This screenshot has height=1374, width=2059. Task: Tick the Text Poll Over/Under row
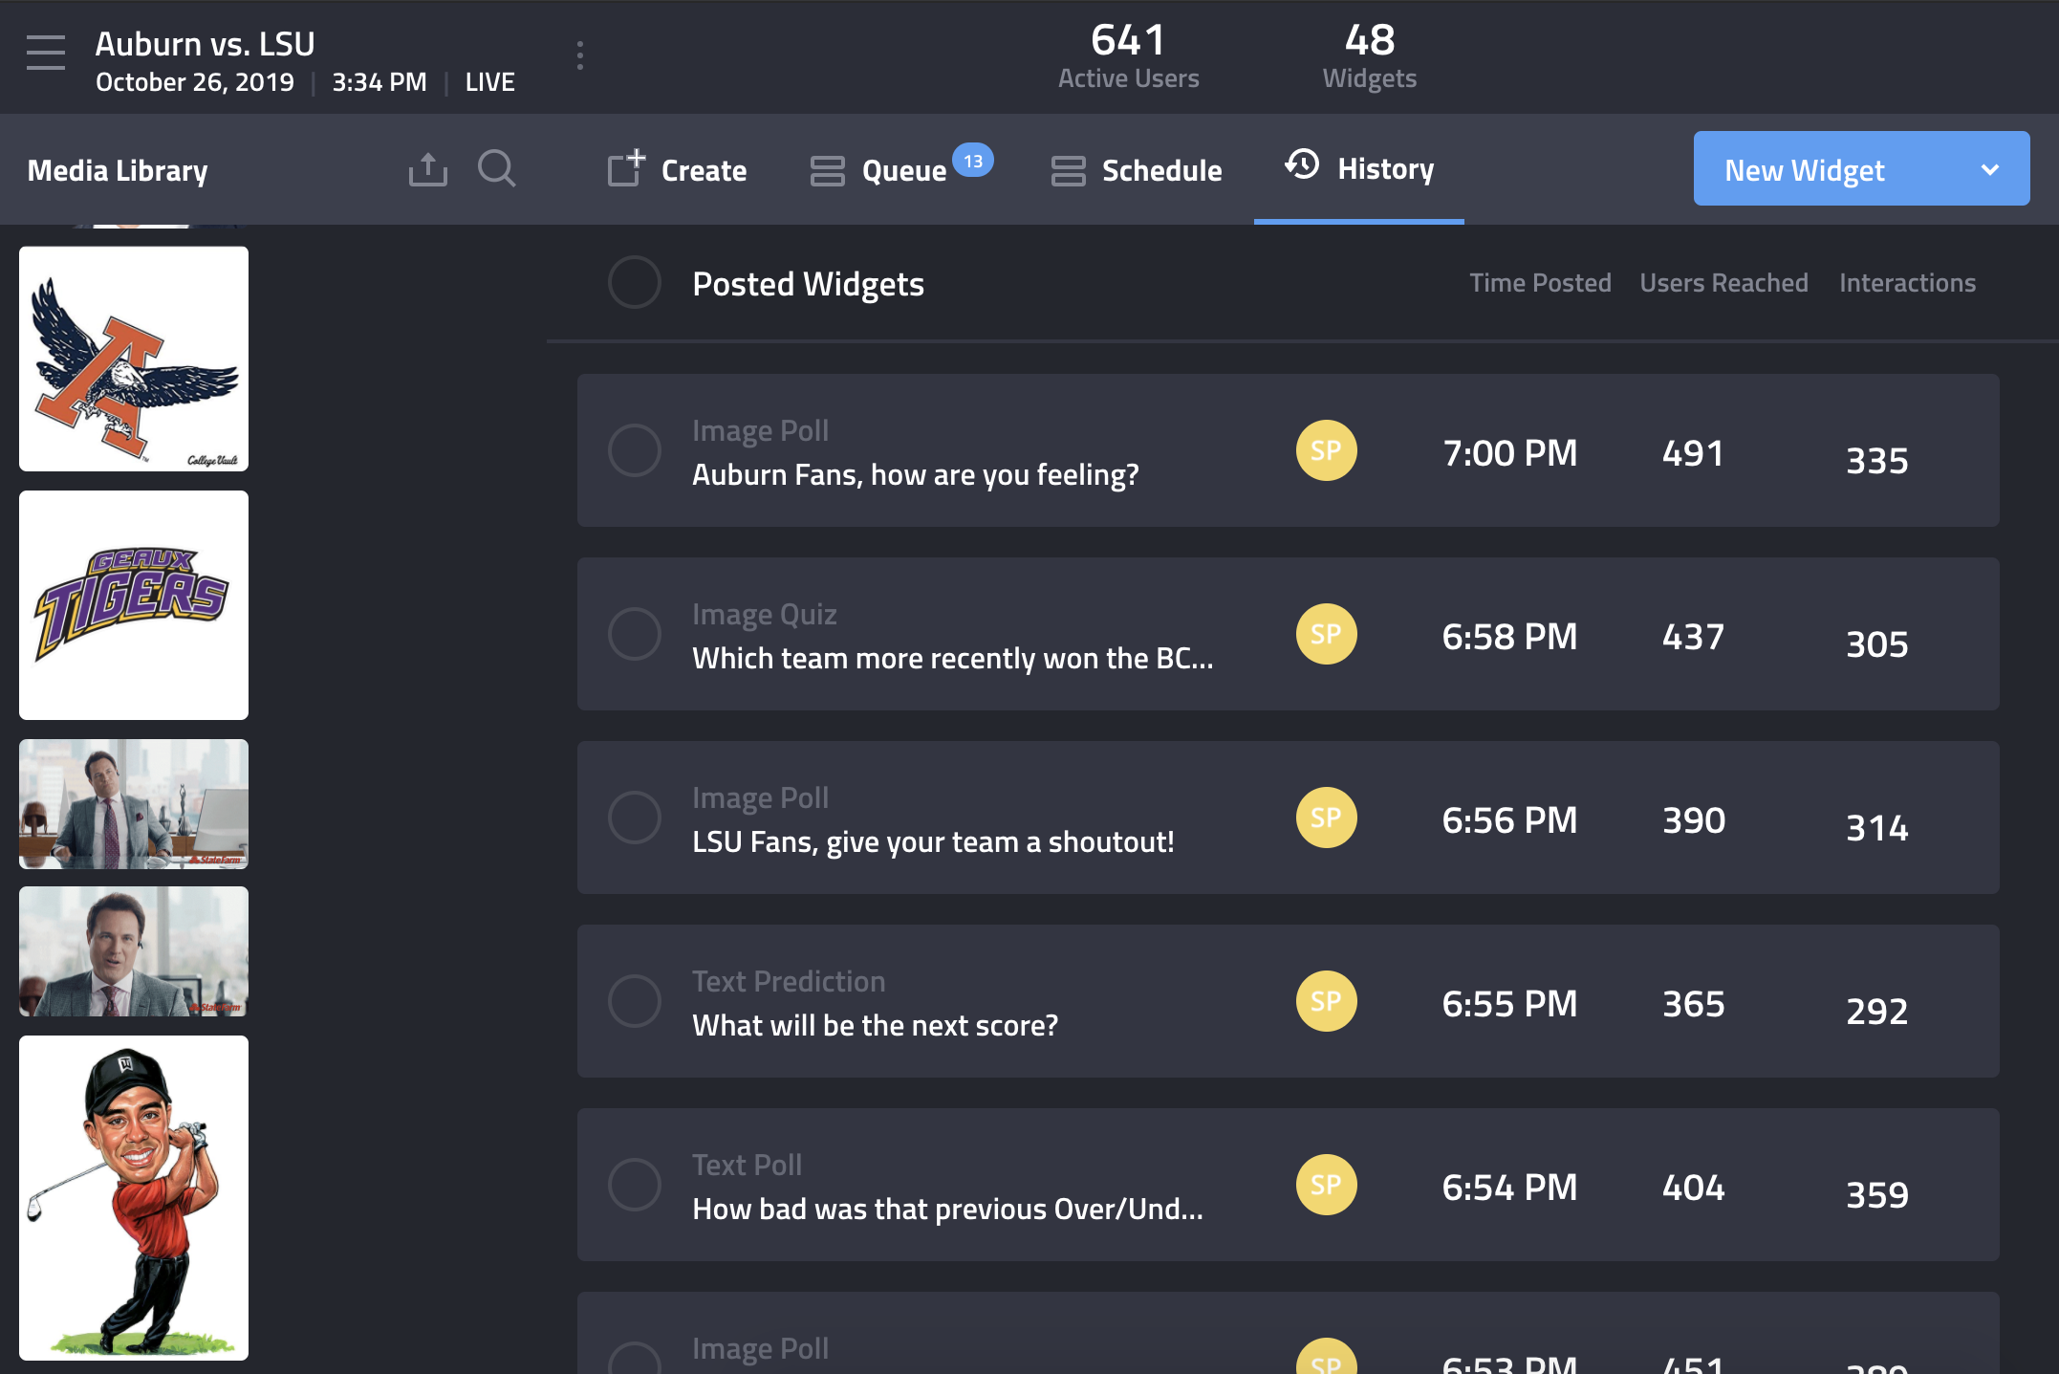pyautogui.click(x=634, y=1185)
